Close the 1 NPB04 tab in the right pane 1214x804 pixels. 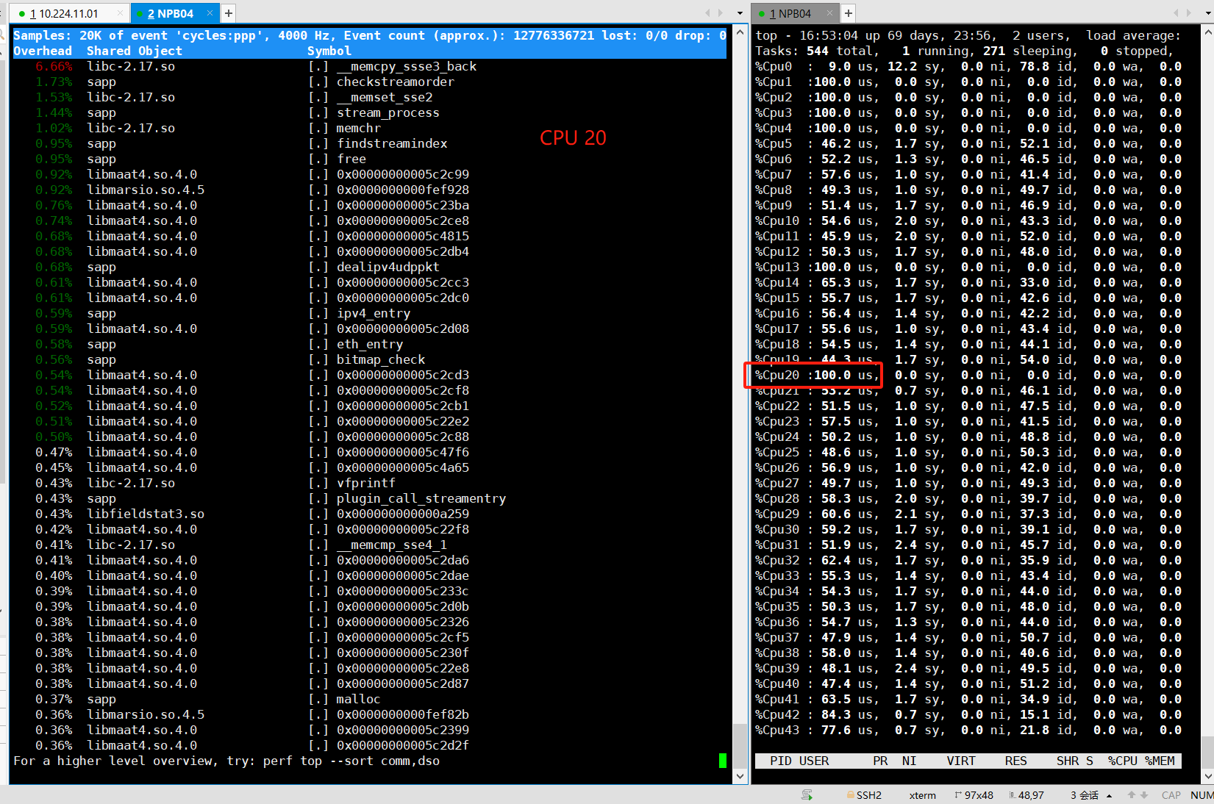click(829, 13)
